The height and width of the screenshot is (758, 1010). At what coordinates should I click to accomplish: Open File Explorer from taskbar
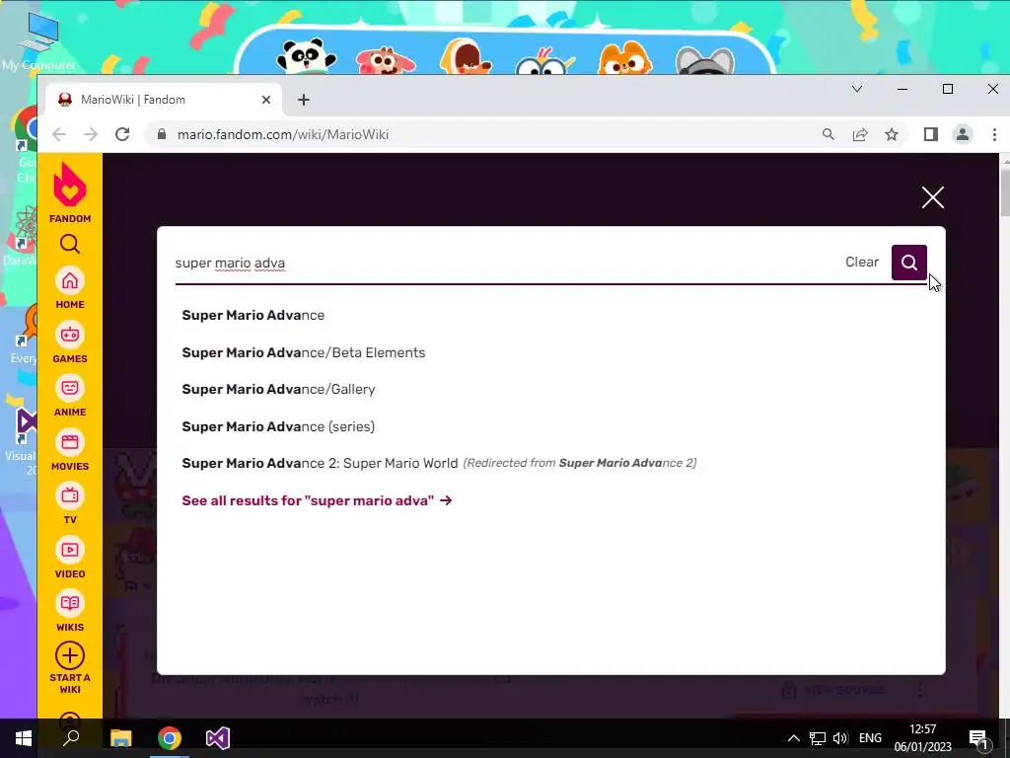pyautogui.click(x=120, y=738)
